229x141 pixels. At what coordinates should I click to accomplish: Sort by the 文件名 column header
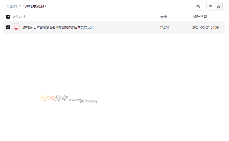click(17, 17)
